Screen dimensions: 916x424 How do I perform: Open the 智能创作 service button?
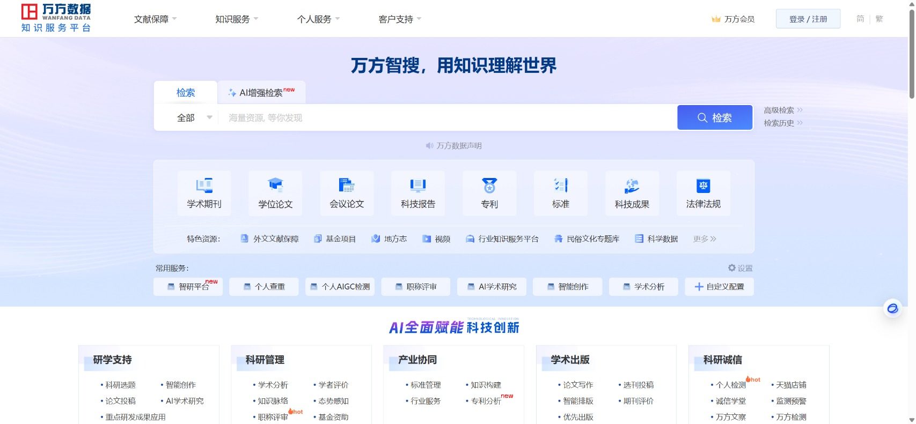pyautogui.click(x=567, y=287)
